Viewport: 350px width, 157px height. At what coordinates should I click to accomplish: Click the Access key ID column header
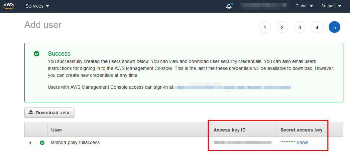coord(230,130)
